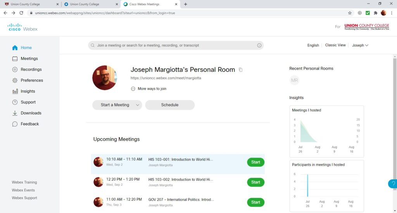Viewport: 397px width, 213px height.
Task: Click the page vertical scrollbar
Action: point(395,116)
